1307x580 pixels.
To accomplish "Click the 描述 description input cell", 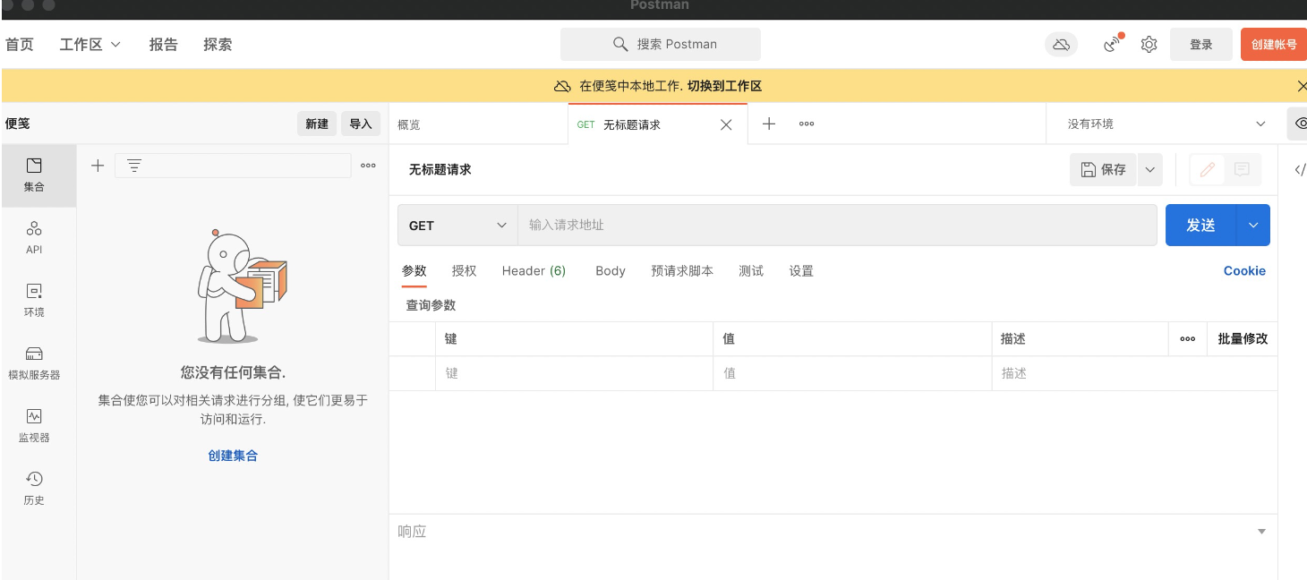I will [1134, 373].
